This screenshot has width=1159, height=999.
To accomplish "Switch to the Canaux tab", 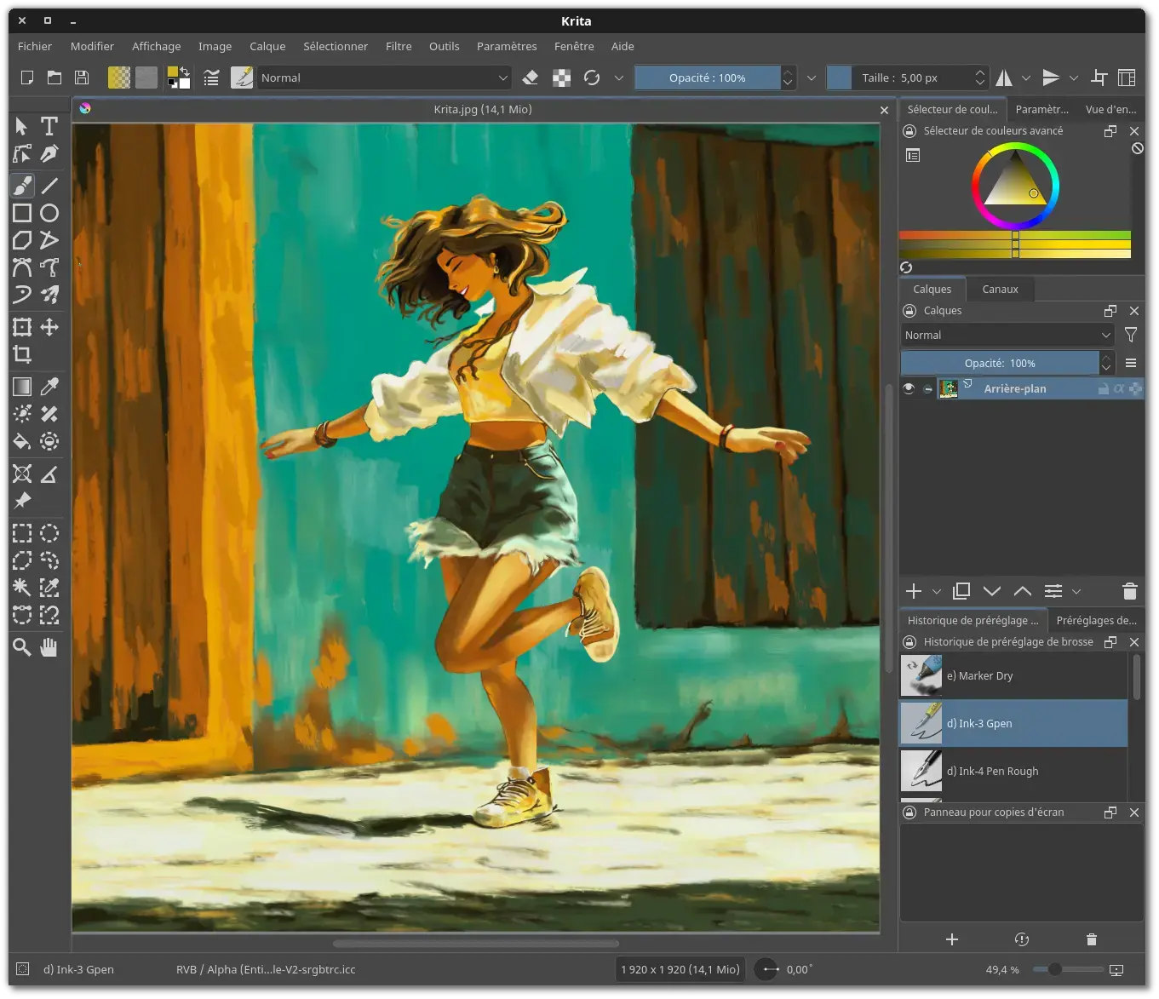I will pos(1000,289).
